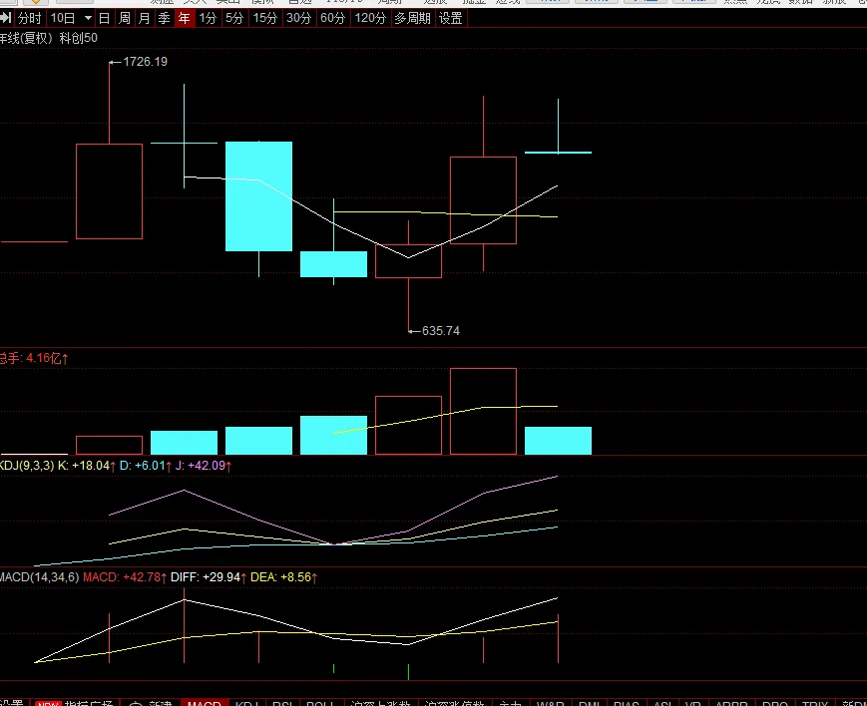Image resolution: width=867 pixels, height=706 pixels.
Task: Switch to the 季 quarterly chart
Action: coord(164,18)
